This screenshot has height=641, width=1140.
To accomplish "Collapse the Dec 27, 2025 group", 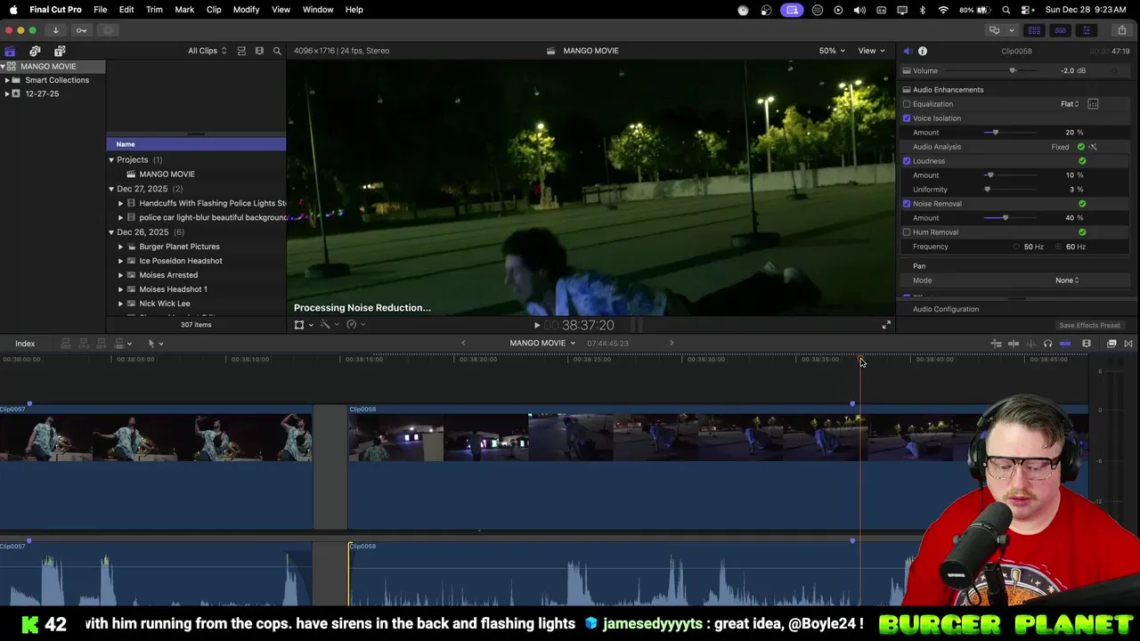I will click(x=111, y=189).
